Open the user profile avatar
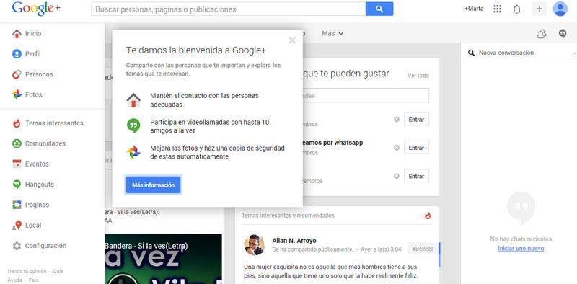This screenshot has height=284, width=577. coord(560,9)
